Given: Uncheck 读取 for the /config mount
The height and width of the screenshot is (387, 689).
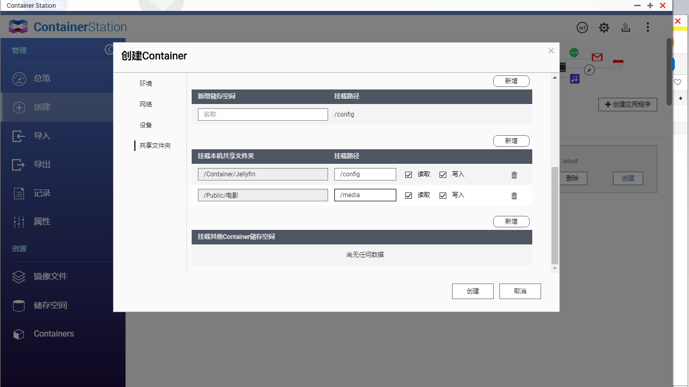Looking at the screenshot, I should (408, 174).
